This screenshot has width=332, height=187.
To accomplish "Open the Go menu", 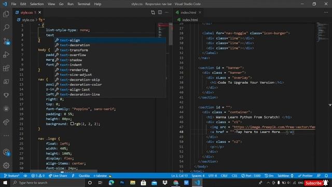I will tap(61, 4).
